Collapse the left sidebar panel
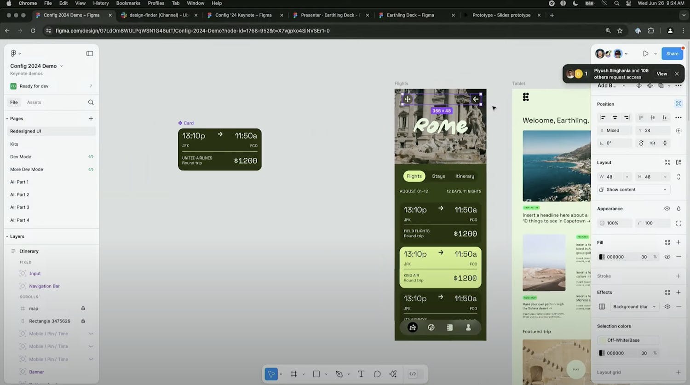This screenshot has height=385, width=690. [x=90, y=53]
